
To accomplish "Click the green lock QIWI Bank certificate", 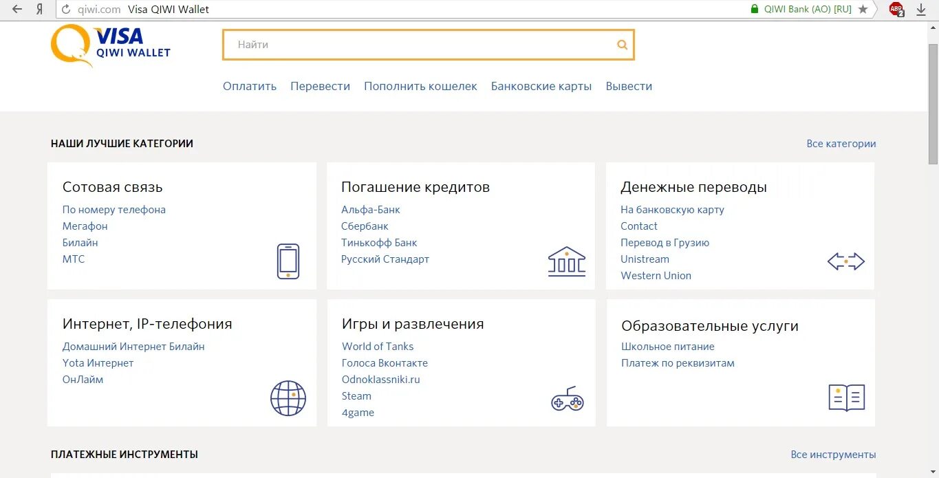I will (x=801, y=9).
